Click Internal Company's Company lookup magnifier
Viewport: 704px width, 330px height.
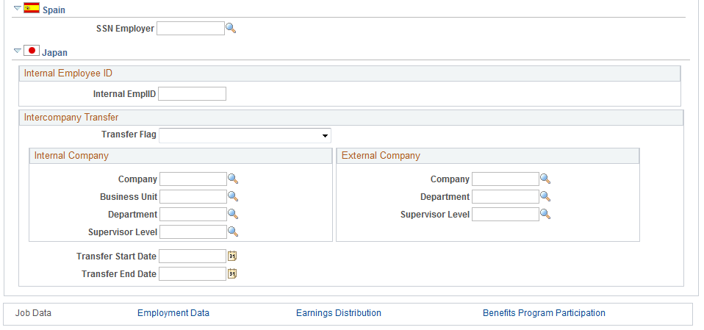coord(233,179)
